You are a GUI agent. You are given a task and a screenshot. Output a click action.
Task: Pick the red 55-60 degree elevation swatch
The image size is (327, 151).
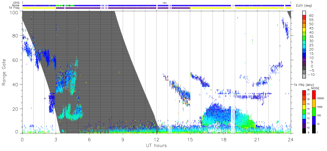pyautogui.click(x=304, y=17)
